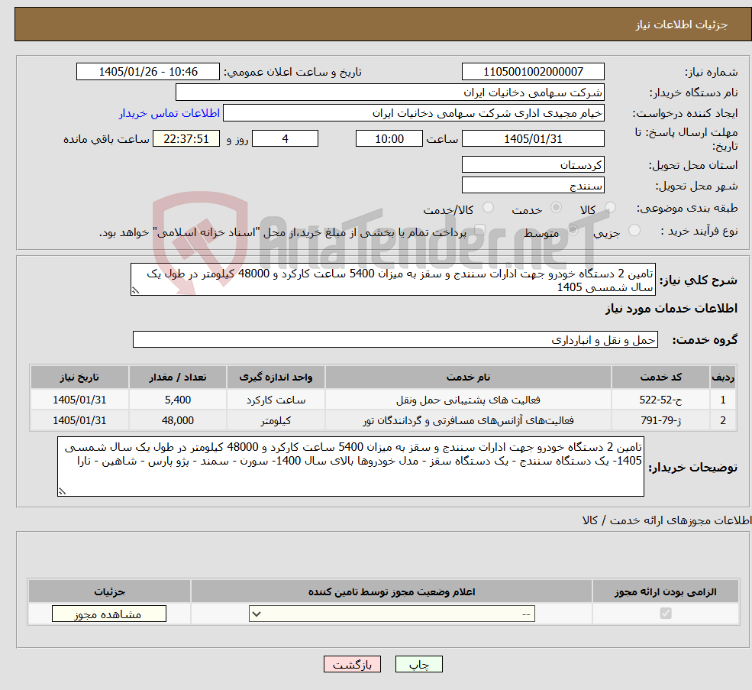Toggle the mandatory permit checkbox

tap(665, 613)
